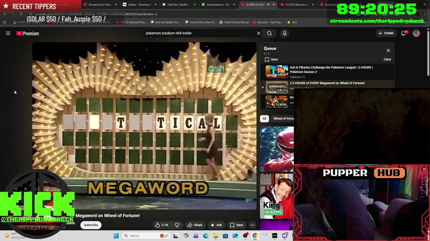The image size is (430, 241).
Task: Open OBS Studio on the taskbar
Action: pos(245,236)
